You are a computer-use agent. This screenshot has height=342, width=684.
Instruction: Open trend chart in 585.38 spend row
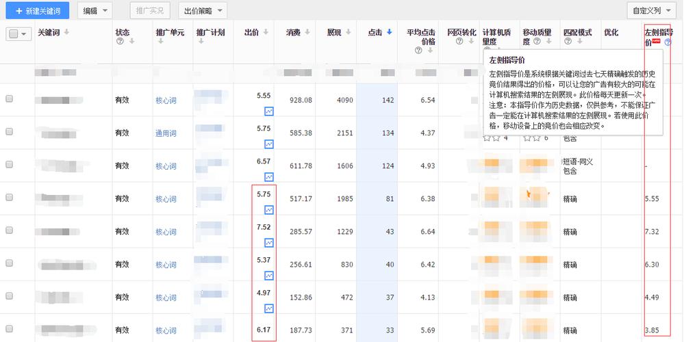point(268,144)
